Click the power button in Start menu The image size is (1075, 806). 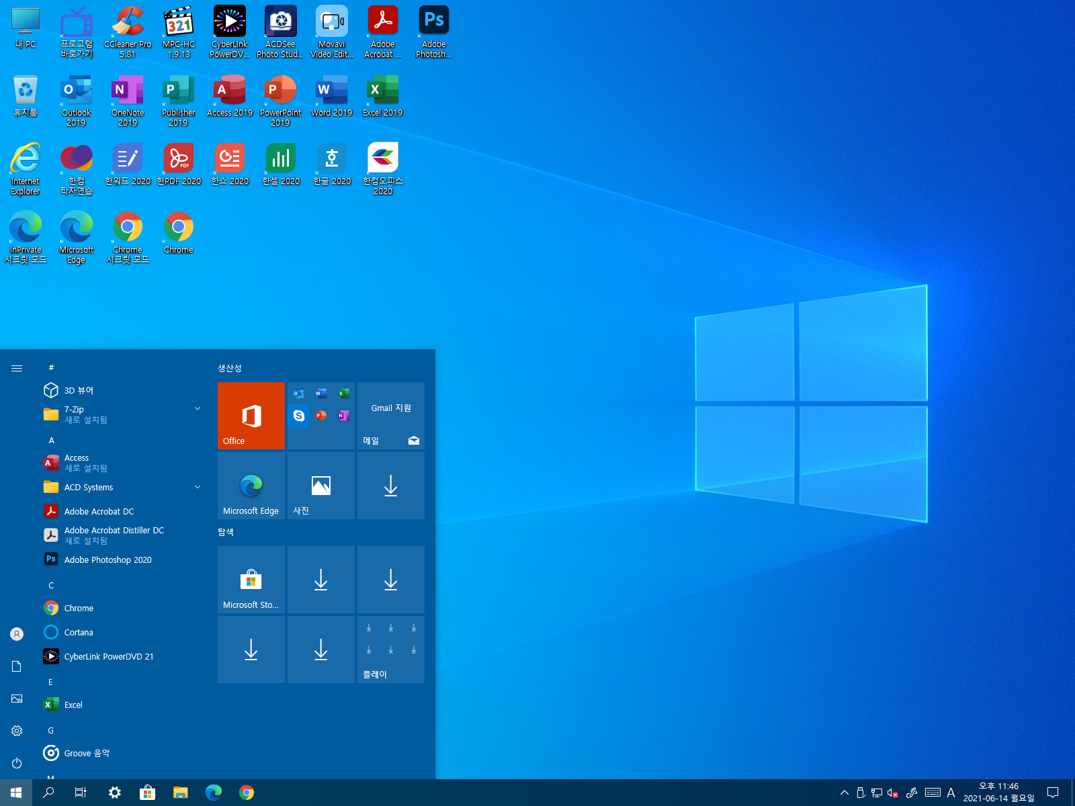click(x=17, y=763)
